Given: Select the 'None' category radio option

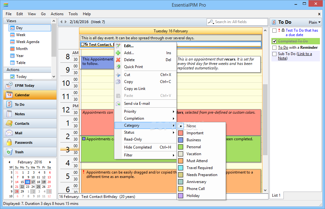Looking at the screenshot, I should tap(181, 126).
